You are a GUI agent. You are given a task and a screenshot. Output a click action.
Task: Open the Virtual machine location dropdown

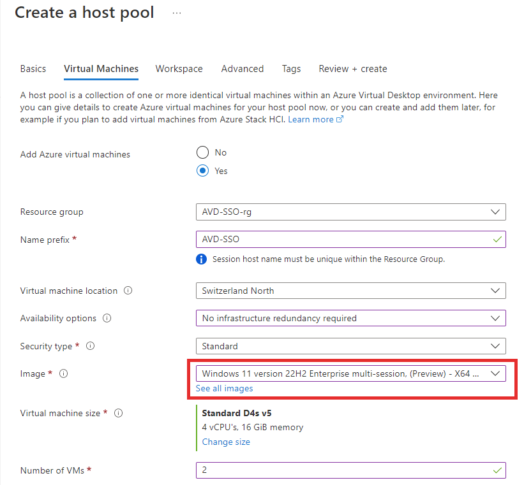tap(351, 291)
